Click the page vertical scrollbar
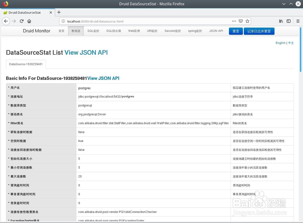The image size is (303, 223). 301,49
